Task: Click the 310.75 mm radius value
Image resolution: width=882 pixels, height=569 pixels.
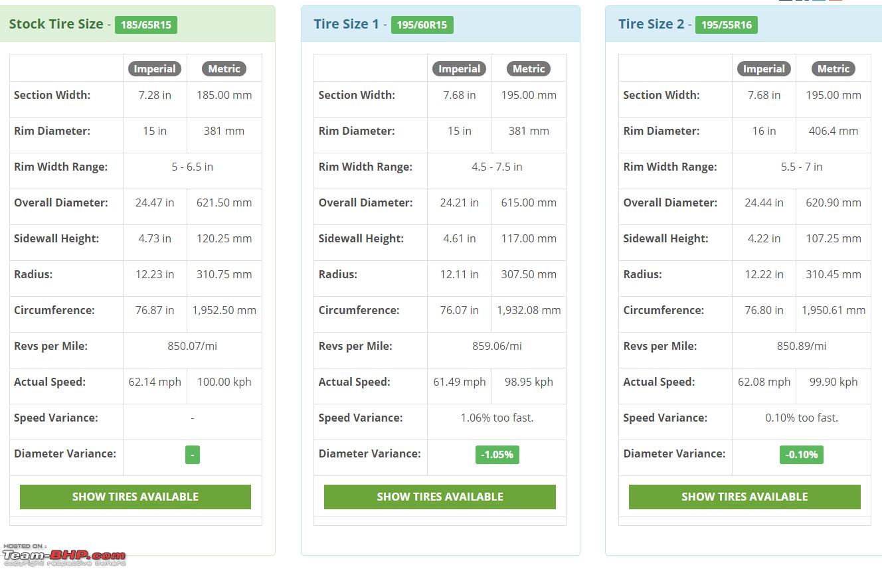Action: coord(224,274)
